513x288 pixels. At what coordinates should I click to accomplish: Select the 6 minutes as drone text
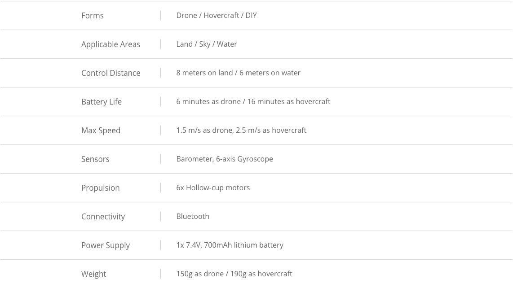208,102
